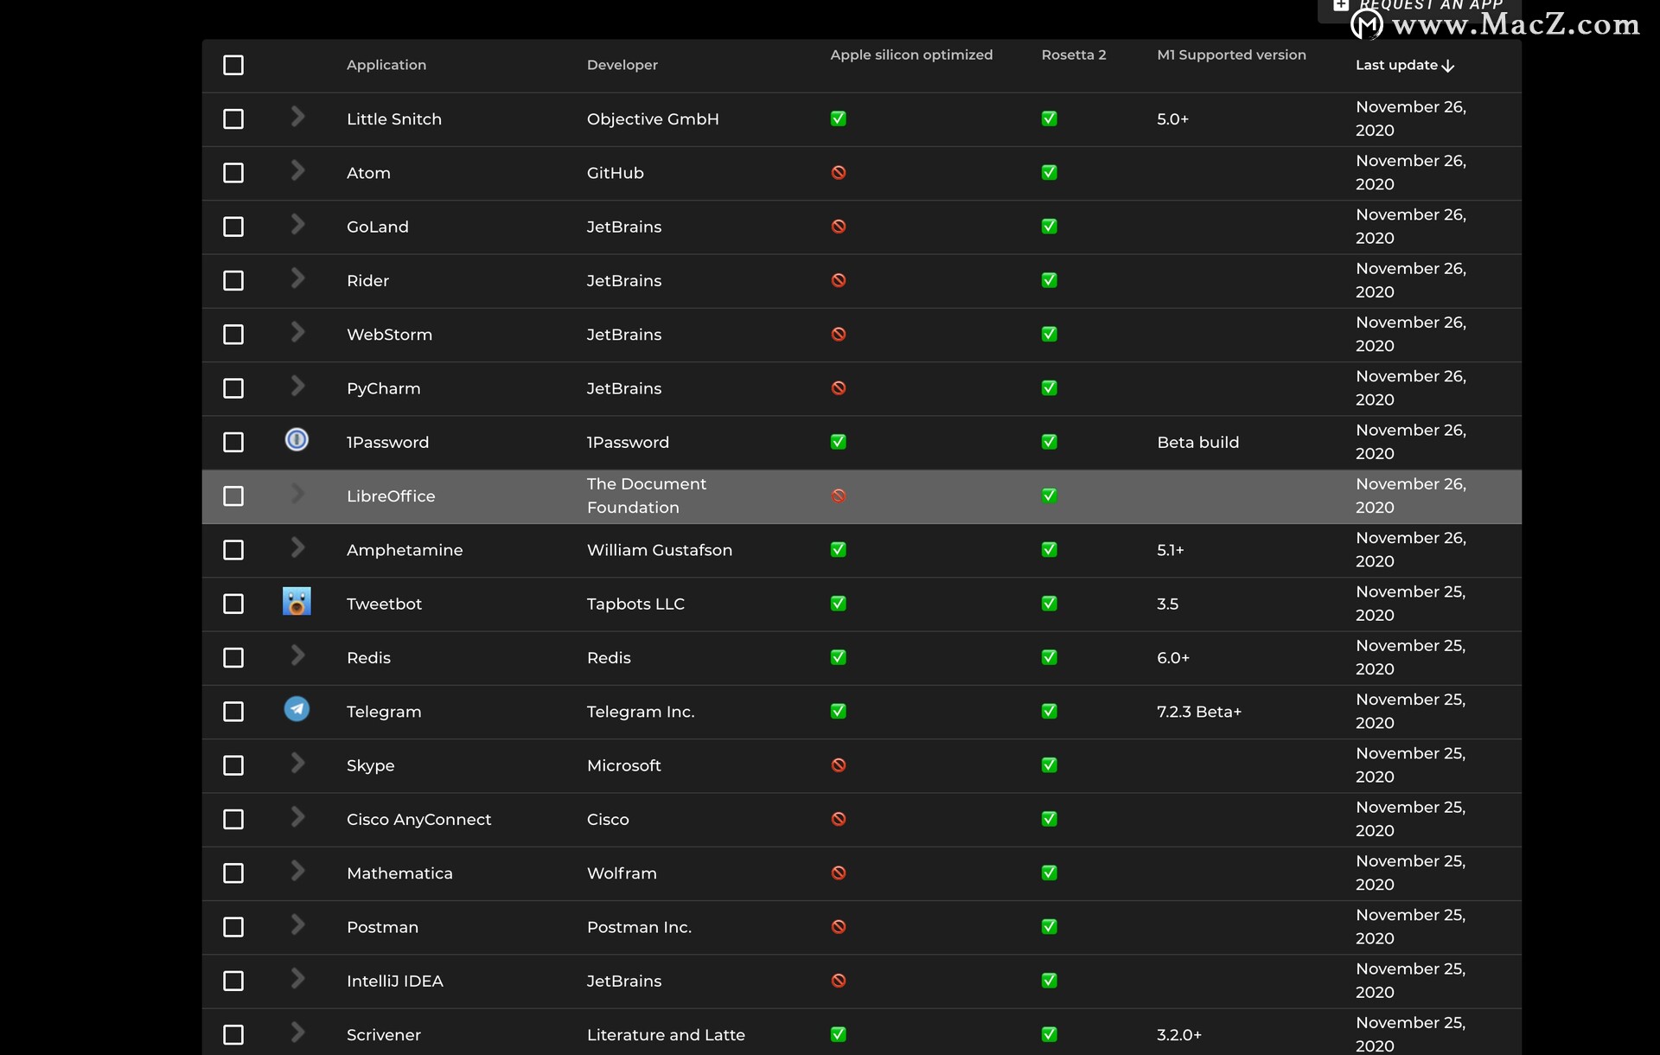The image size is (1660, 1055).
Task: Expand the PyCharm row chevron
Action: 297,386
